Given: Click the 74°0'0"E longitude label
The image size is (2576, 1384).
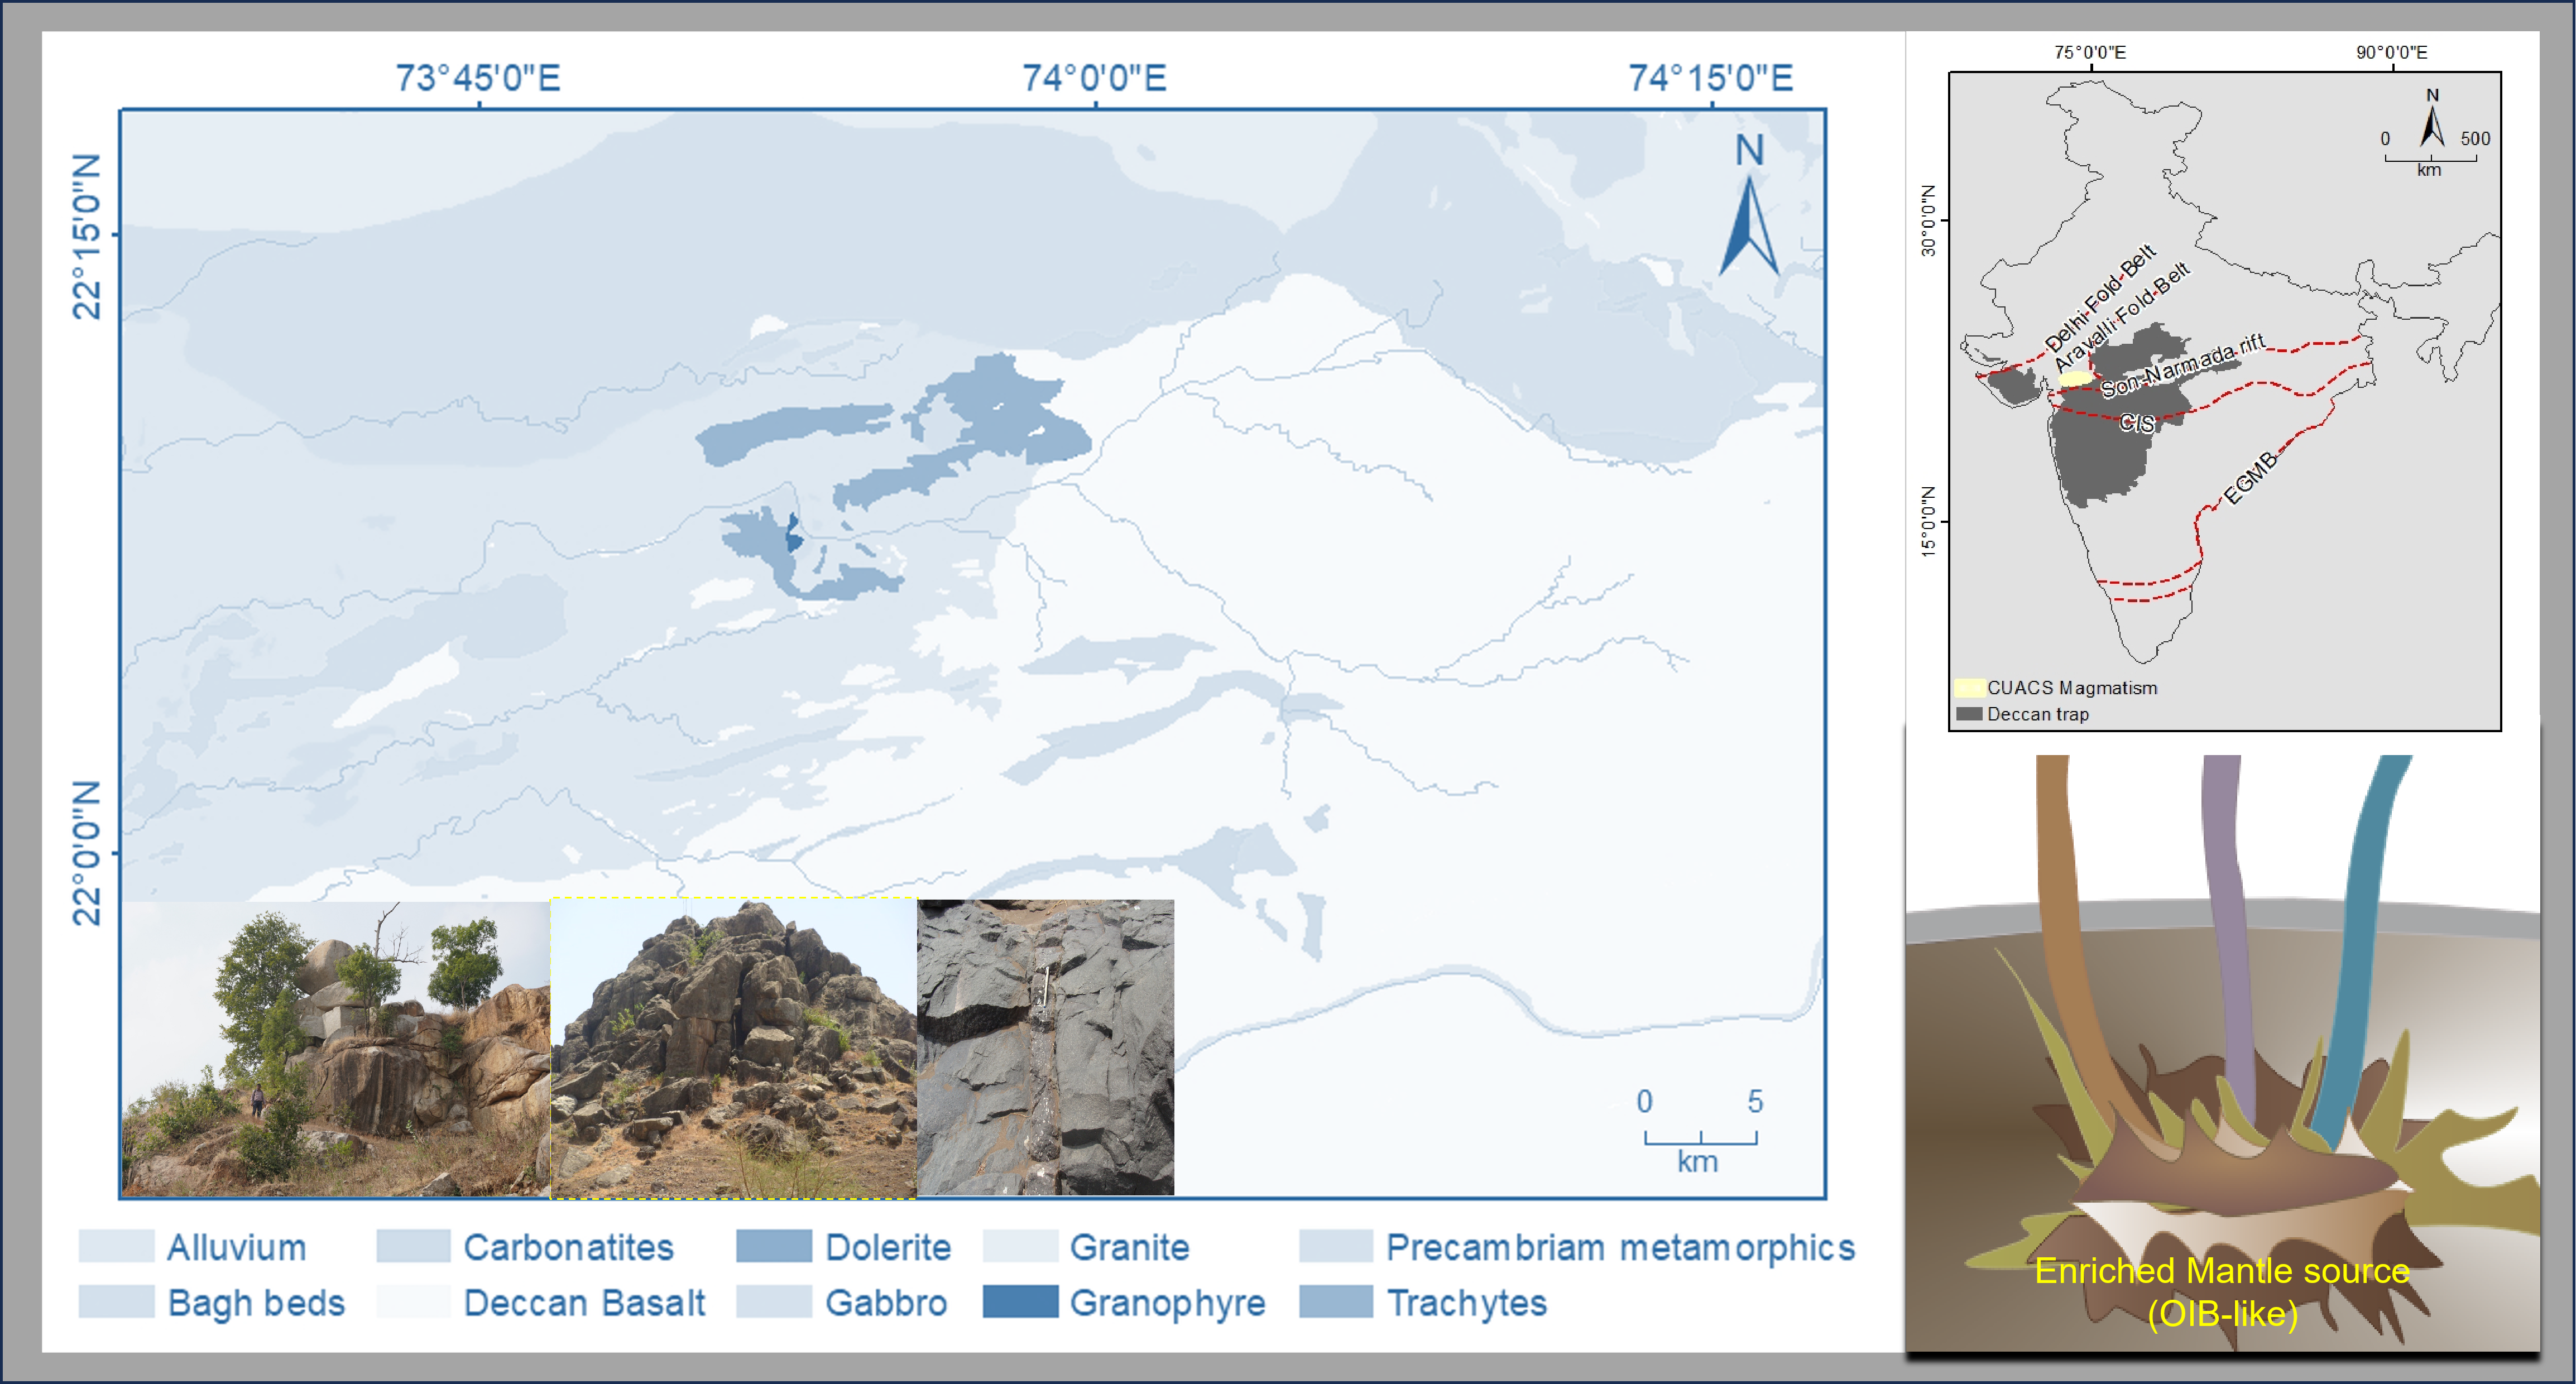Looking at the screenshot, I should (1094, 78).
